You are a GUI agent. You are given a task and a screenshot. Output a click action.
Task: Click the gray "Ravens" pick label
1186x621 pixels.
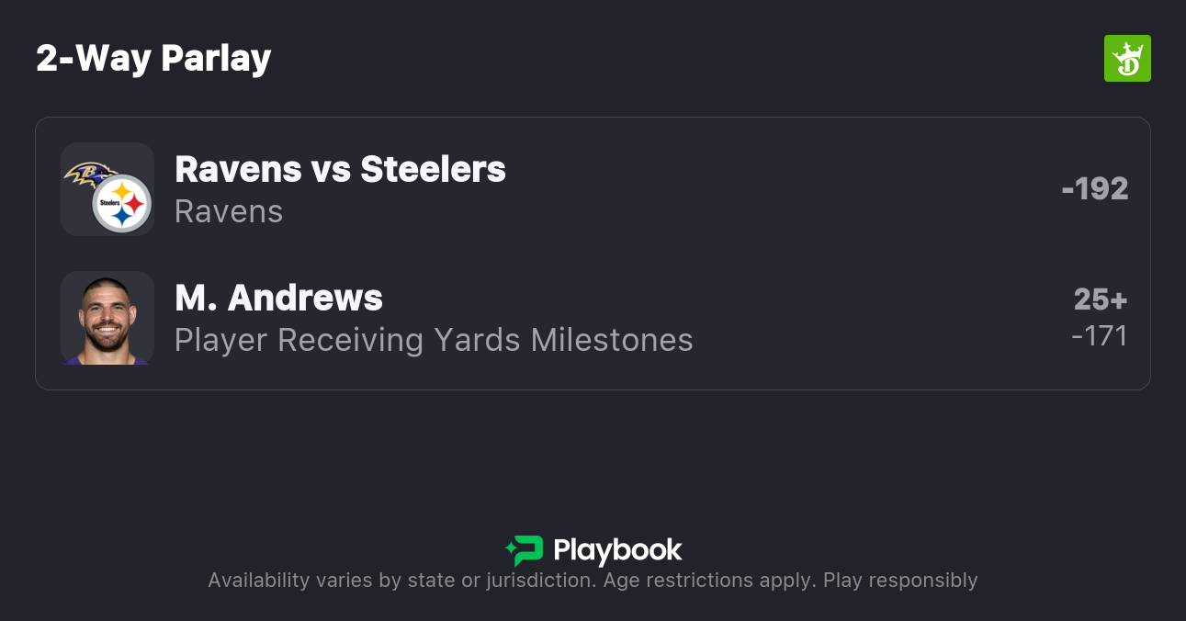(229, 211)
